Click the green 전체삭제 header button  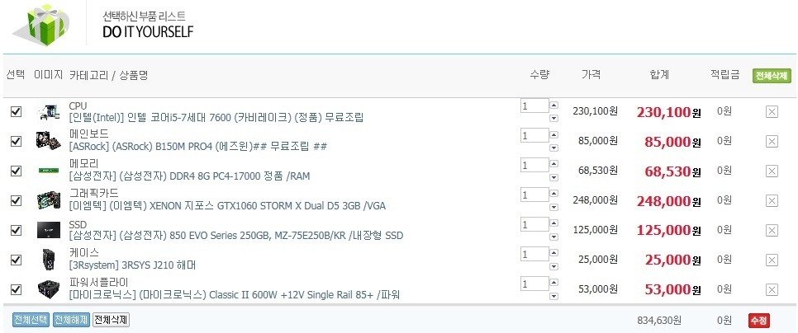772,76
